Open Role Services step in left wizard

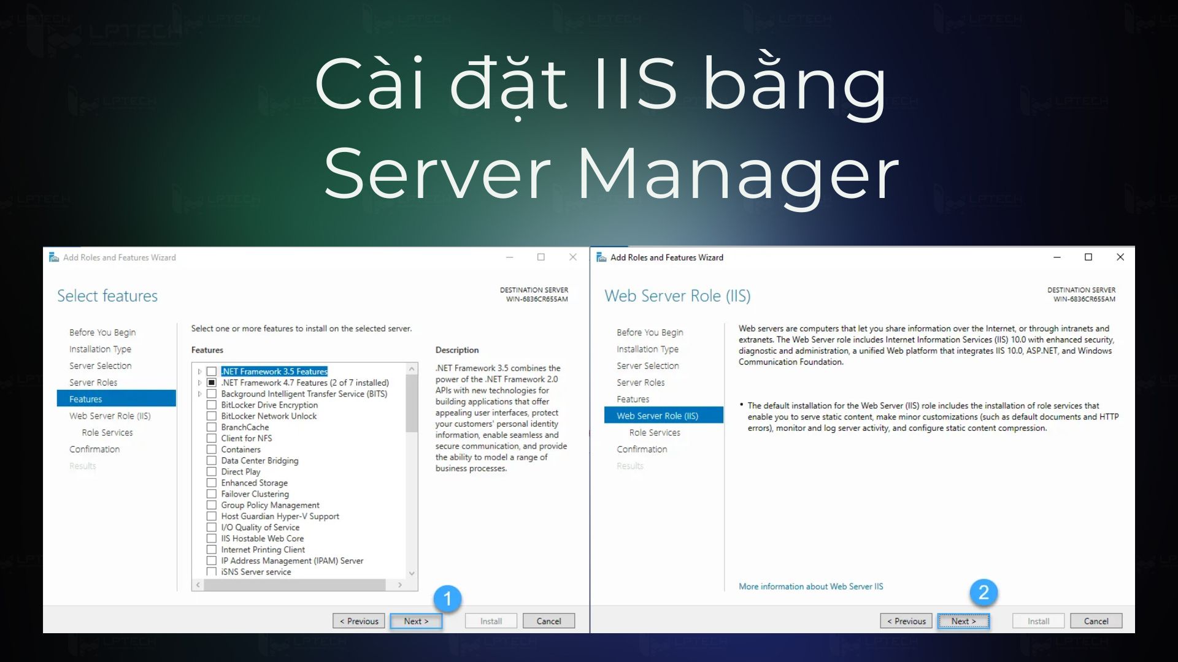click(107, 432)
